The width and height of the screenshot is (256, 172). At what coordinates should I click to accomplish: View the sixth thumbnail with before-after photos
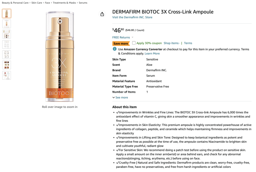click(6, 65)
